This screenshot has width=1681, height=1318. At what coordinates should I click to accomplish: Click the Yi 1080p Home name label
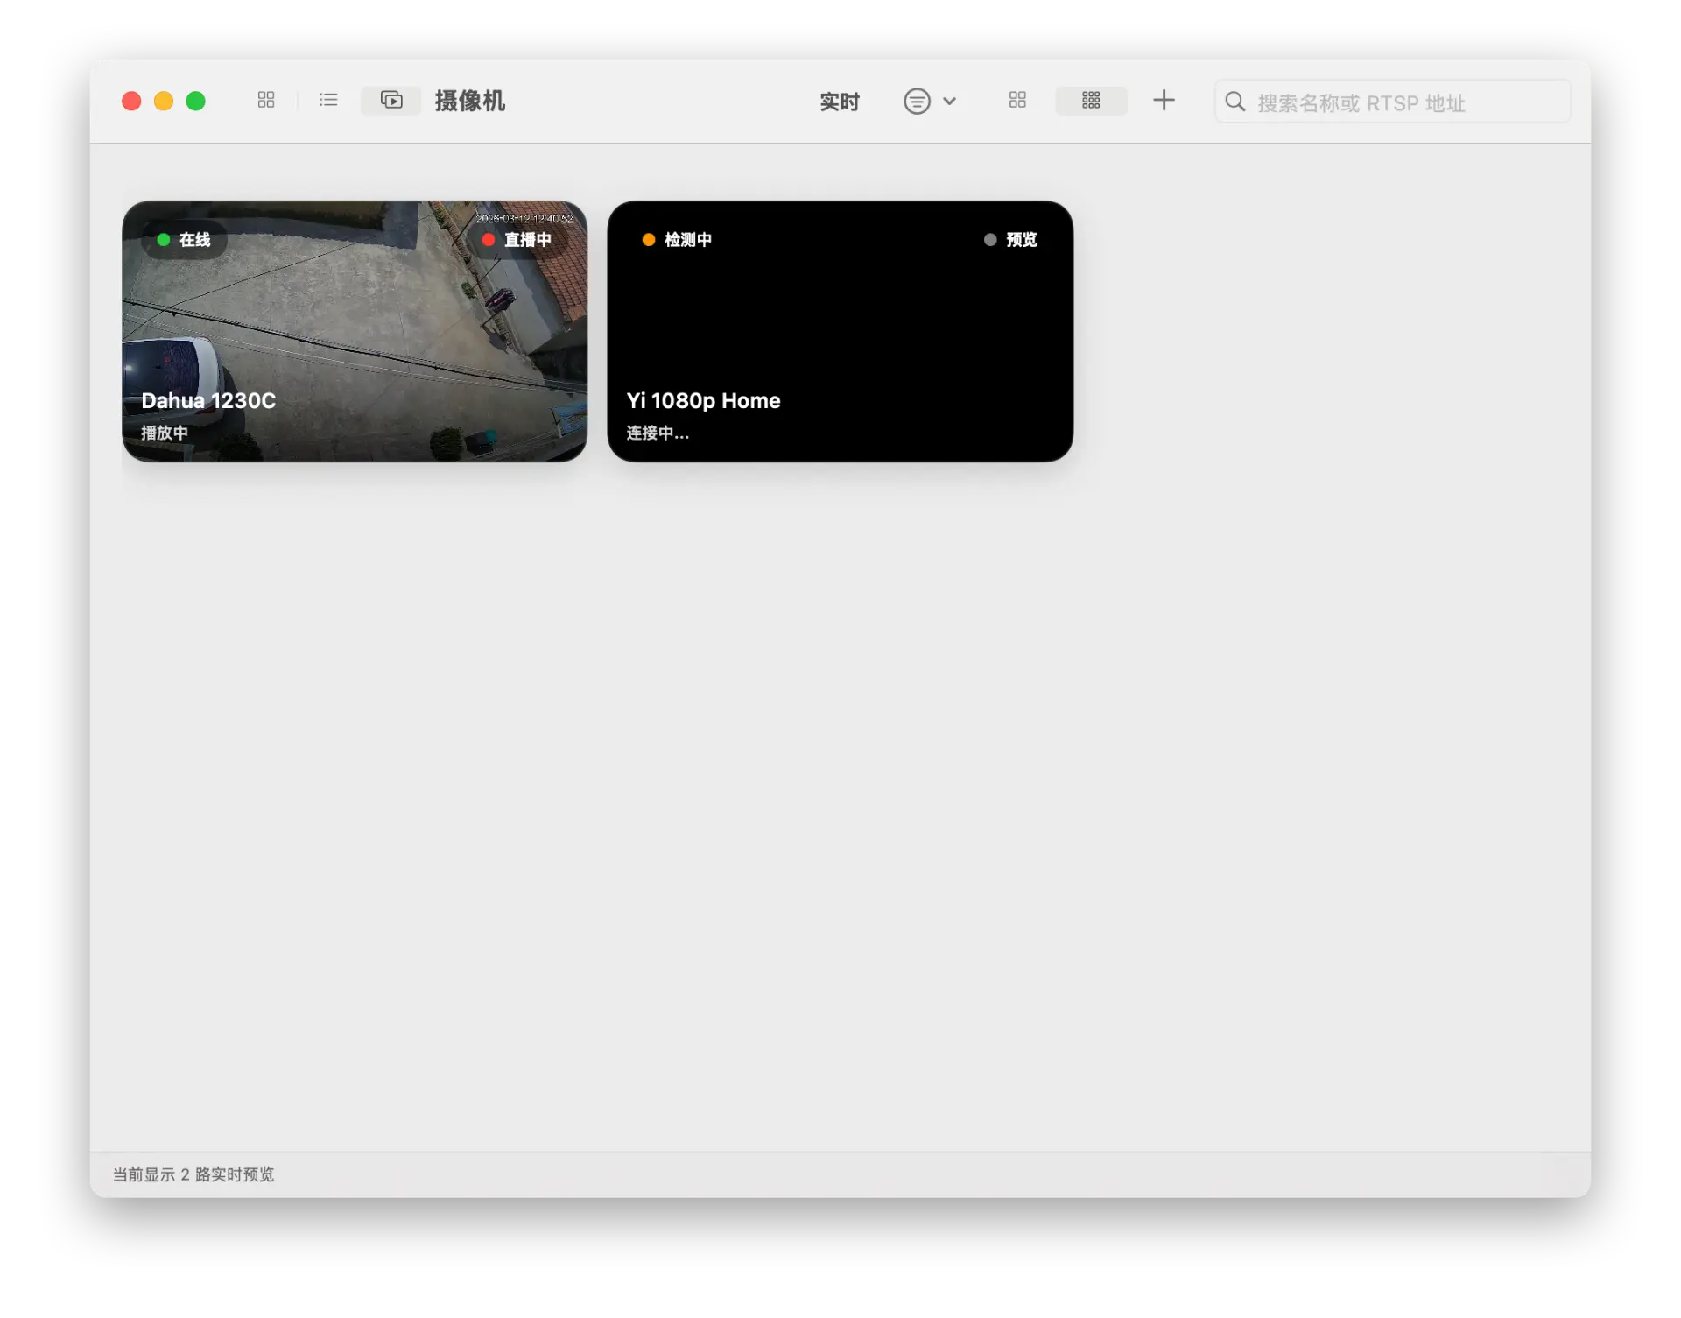(x=703, y=400)
